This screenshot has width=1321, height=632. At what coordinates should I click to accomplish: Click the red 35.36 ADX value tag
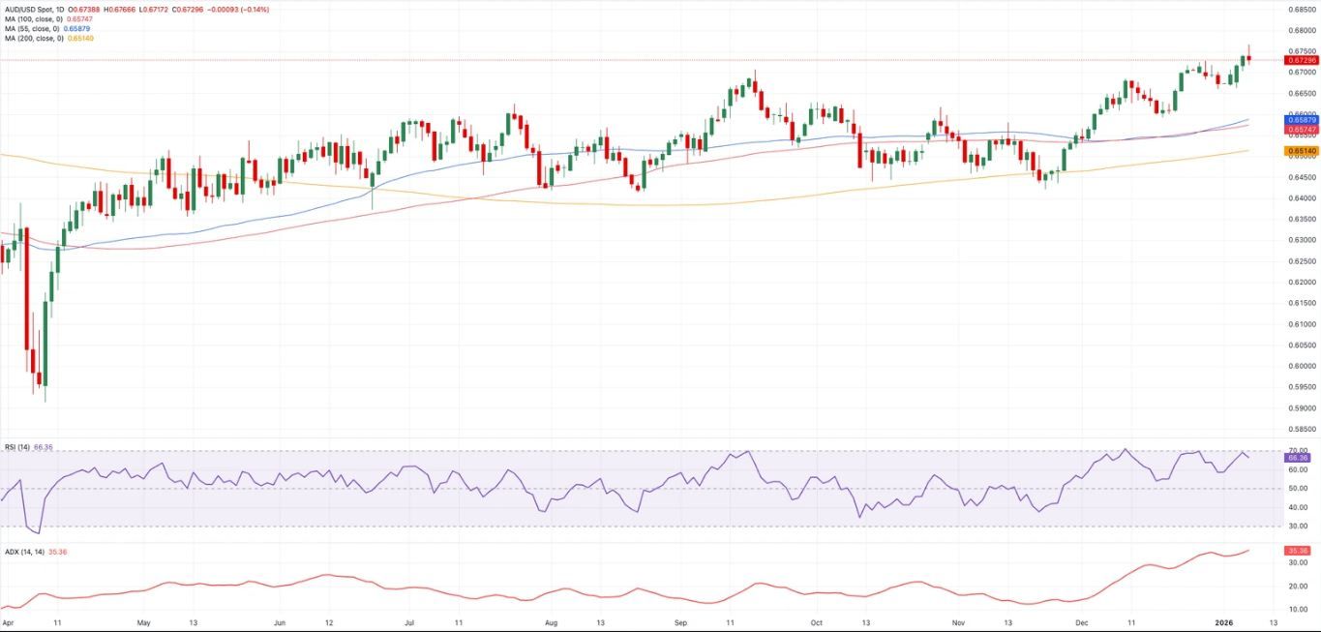[x=1297, y=548]
